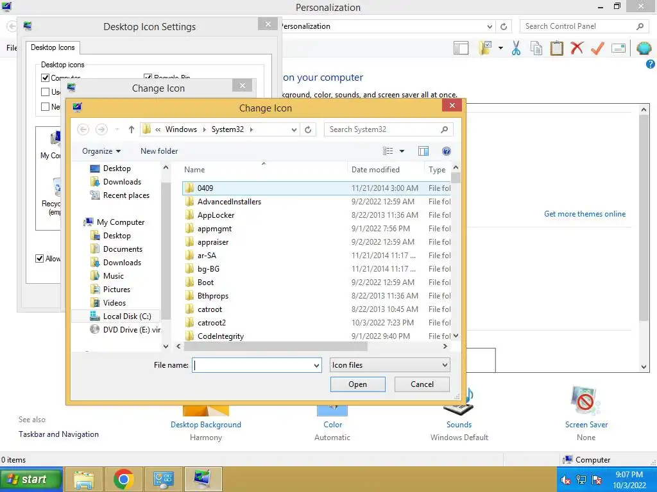Image resolution: width=657 pixels, height=492 pixels.
Task: Expand the File name combo box dropdown
Action: 316,365
